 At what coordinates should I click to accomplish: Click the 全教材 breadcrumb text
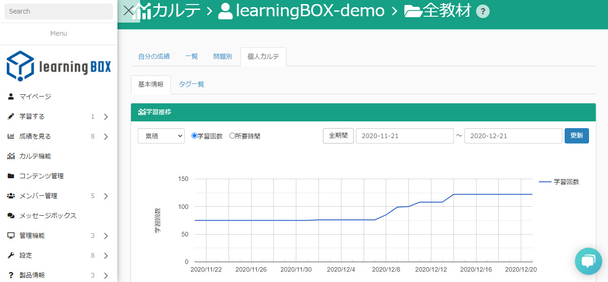point(447,11)
